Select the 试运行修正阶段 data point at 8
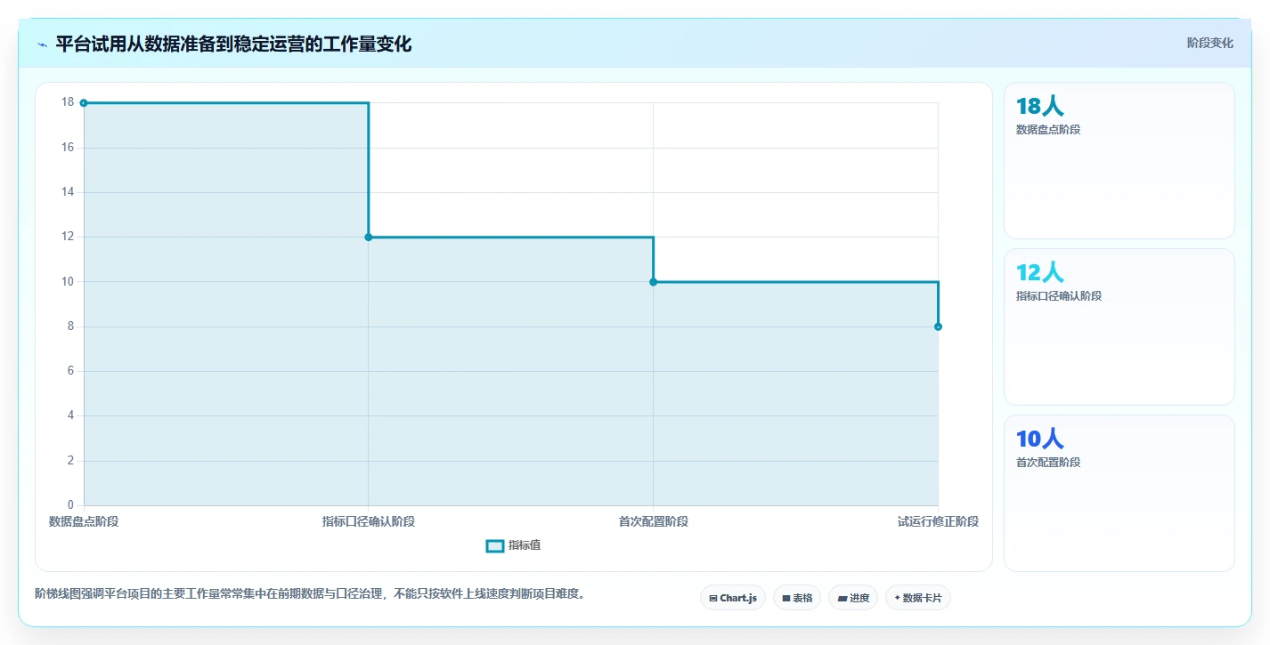The height and width of the screenshot is (645, 1270). point(939,327)
